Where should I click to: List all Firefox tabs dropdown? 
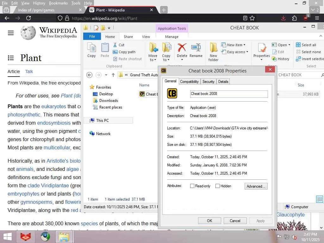(x=315, y=10)
